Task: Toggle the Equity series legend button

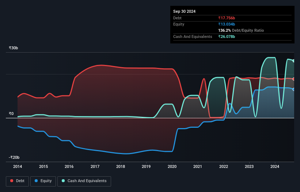Action: tap(43, 181)
